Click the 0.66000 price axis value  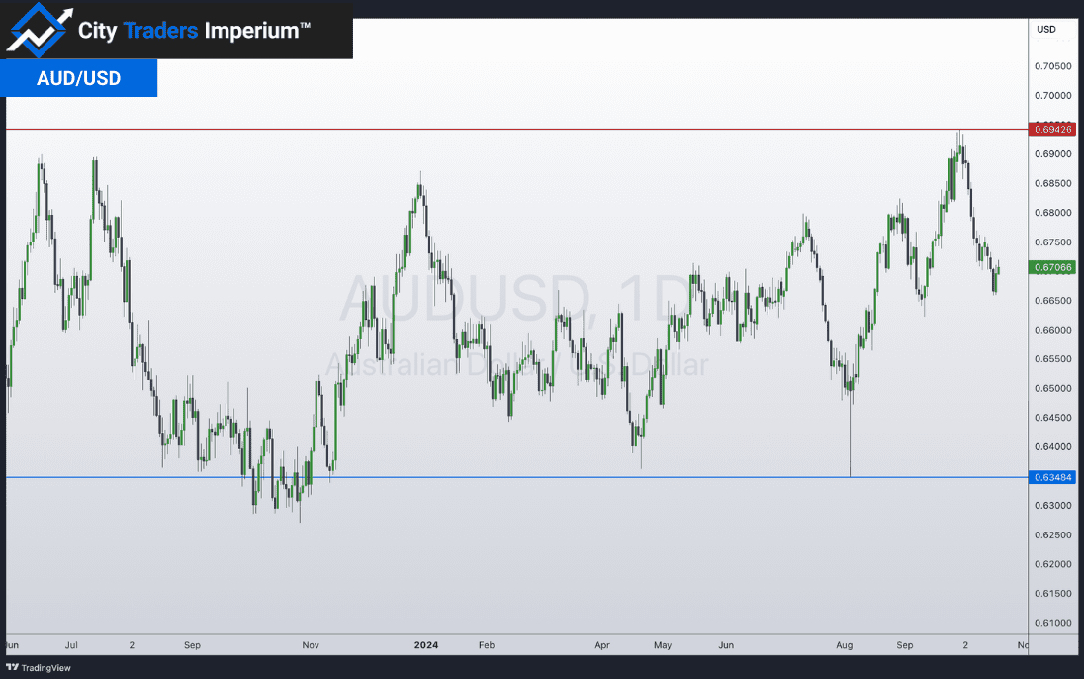tap(1053, 330)
